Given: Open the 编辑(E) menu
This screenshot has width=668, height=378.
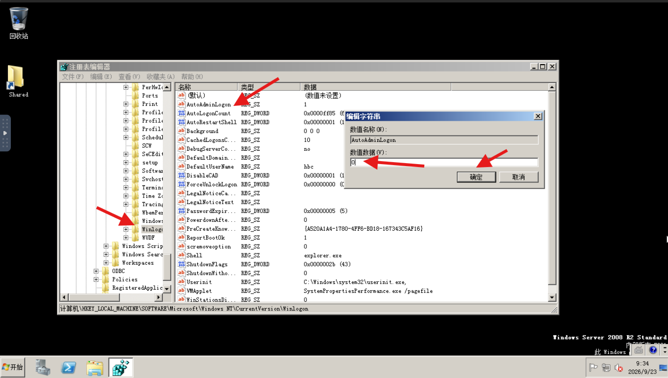Looking at the screenshot, I should pos(101,77).
